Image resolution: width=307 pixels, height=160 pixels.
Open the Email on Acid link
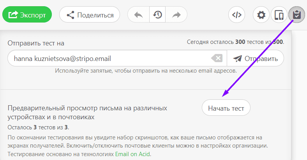(132, 154)
